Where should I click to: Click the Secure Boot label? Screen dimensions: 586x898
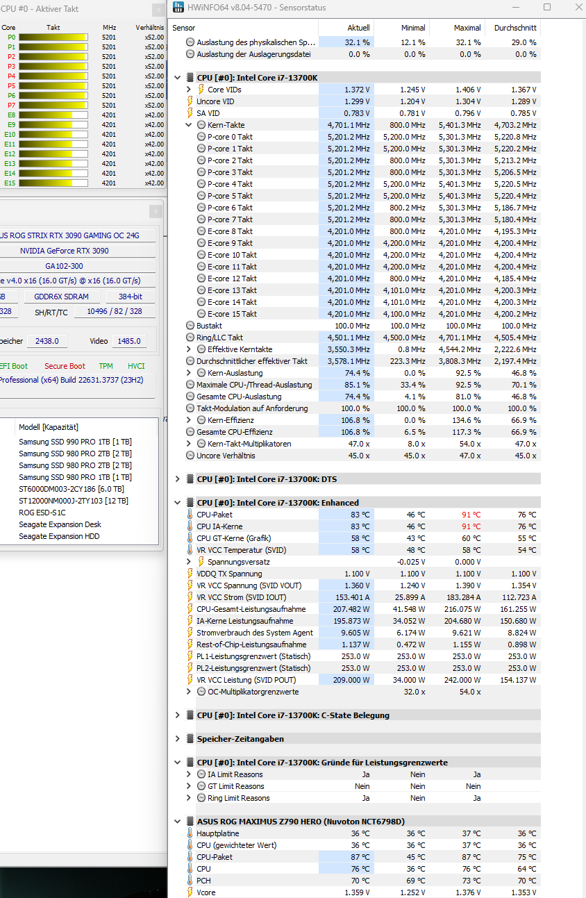click(x=65, y=366)
